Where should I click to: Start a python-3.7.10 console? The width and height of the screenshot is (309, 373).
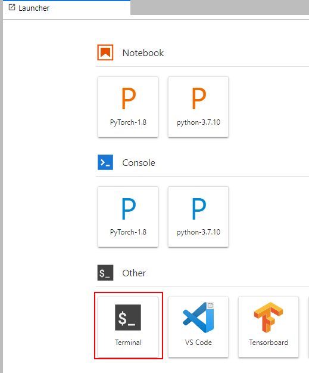(x=198, y=217)
